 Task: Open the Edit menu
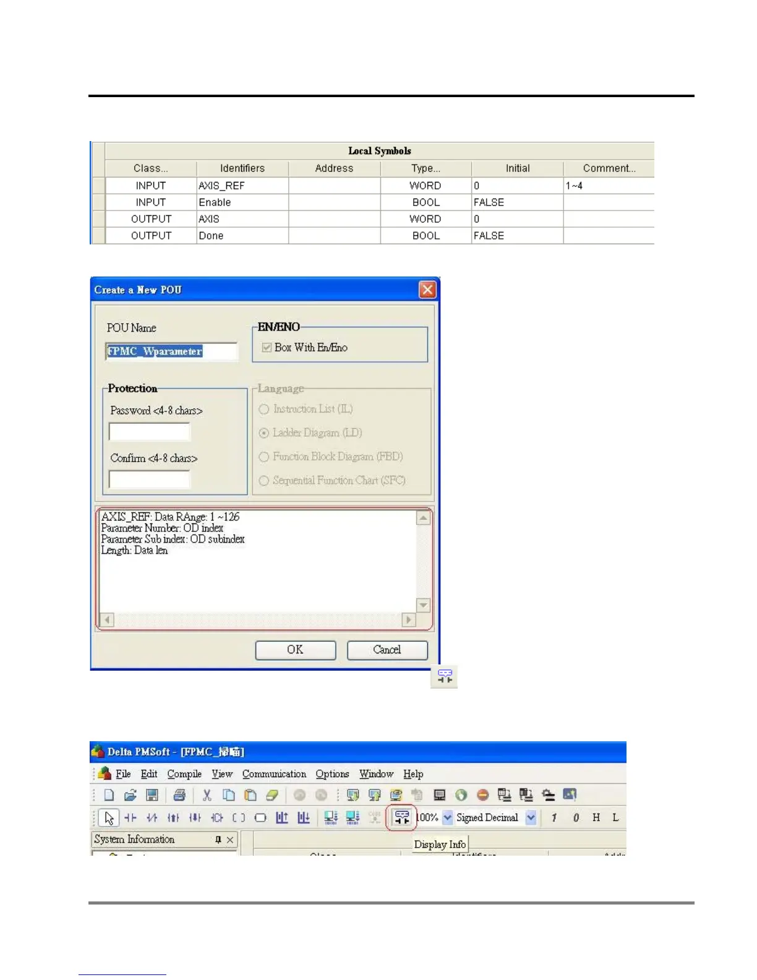point(149,774)
